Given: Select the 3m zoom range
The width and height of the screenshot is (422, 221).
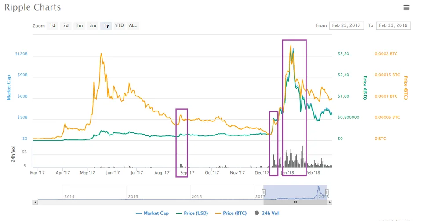Looking at the screenshot, I should point(93,25).
